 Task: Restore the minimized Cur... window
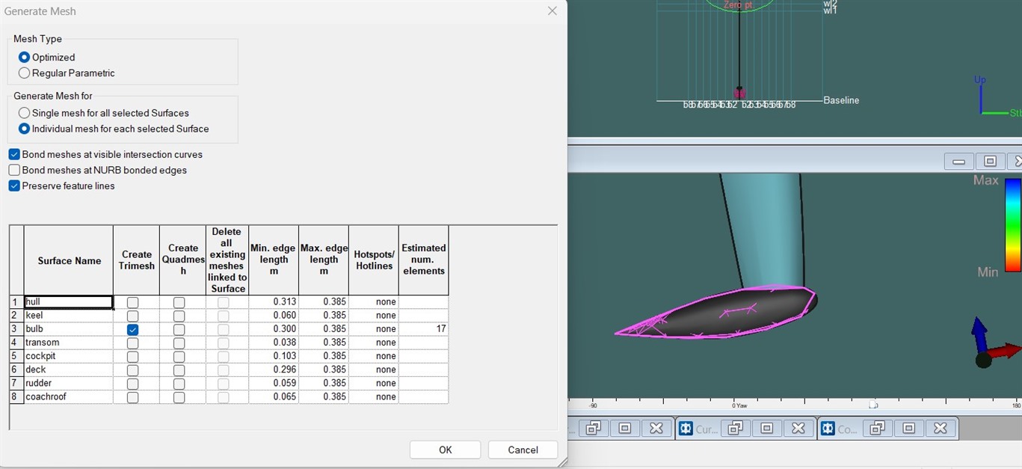(x=735, y=429)
